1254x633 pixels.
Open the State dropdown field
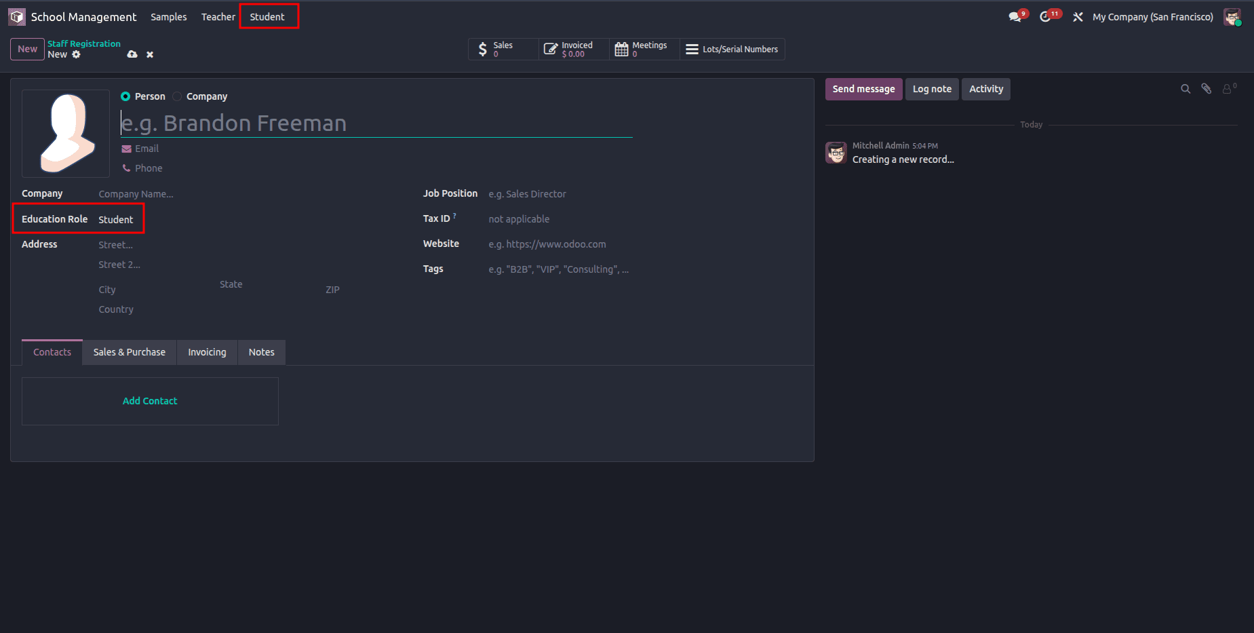[x=268, y=284]
